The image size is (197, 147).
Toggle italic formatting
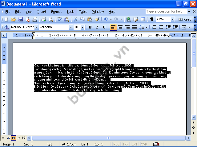pyautogui.click(x=97, y=27)
